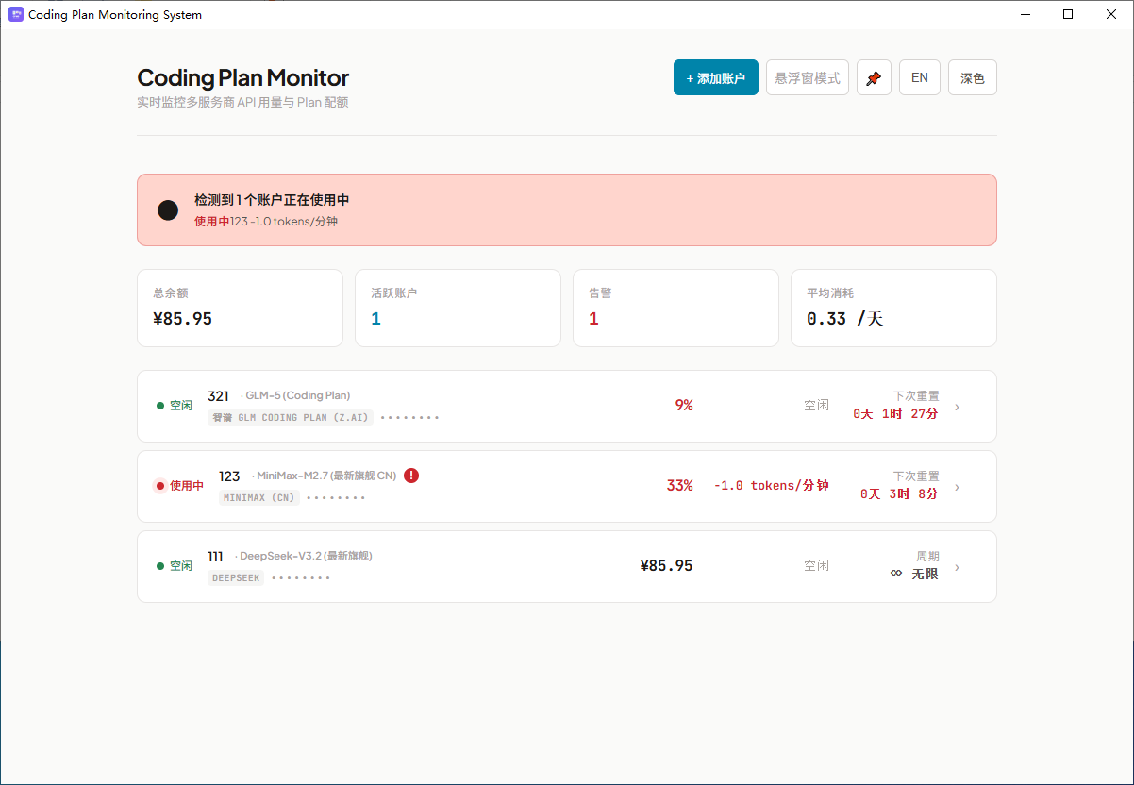Click the 33% usage value
The height and width of the screenshot is (785, 1134).
pyautogui.click(x=680, y=485)
